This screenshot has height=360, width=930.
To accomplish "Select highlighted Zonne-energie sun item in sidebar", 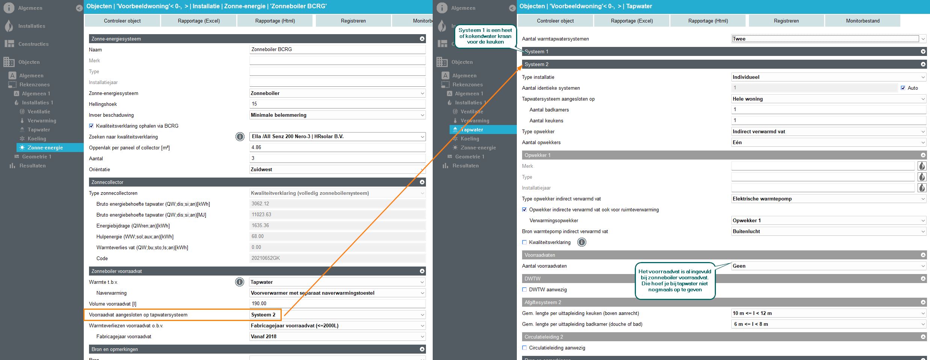I will click(45, 148).
